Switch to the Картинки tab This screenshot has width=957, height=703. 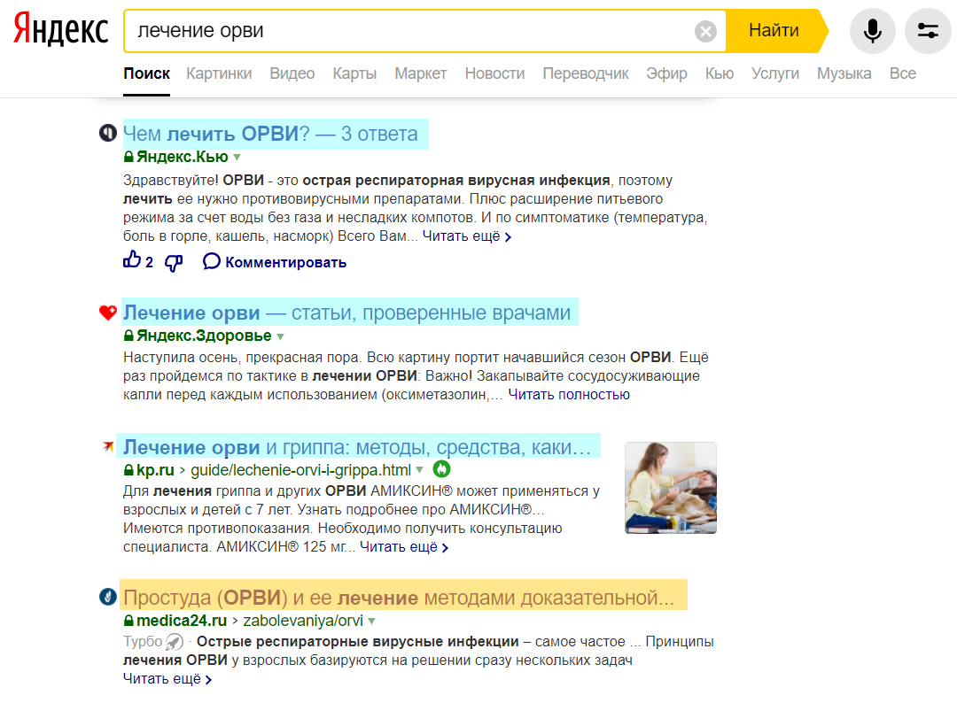(x=219, y=73)
